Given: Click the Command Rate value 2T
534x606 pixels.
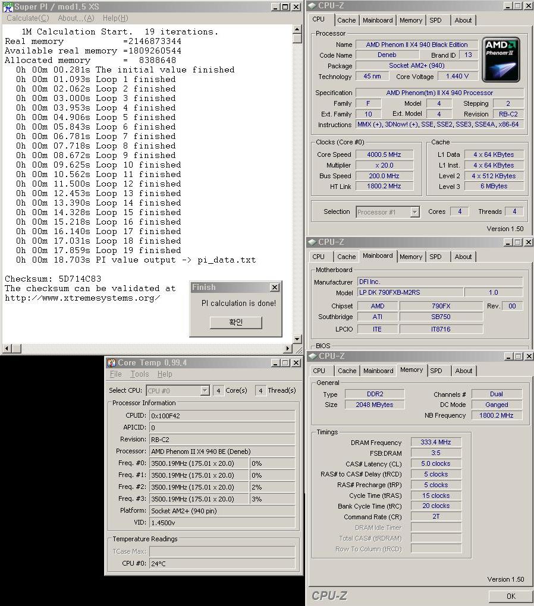Looking at the screenshot, I should (x=436, y=517).
